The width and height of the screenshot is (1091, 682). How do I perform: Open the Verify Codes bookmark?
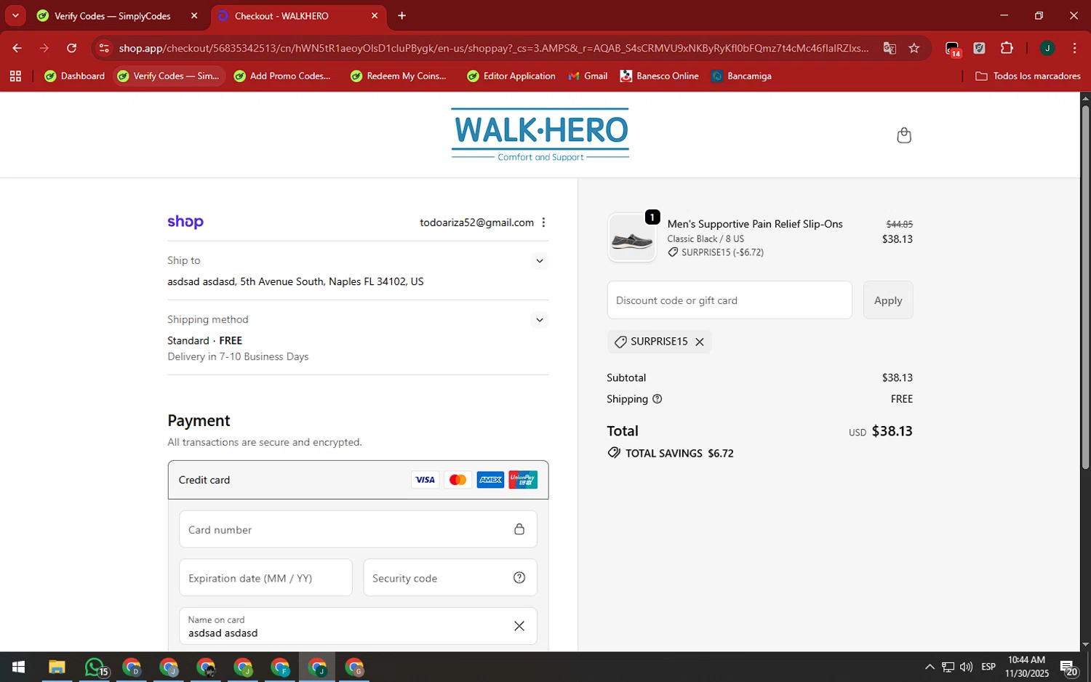point(169,76)
